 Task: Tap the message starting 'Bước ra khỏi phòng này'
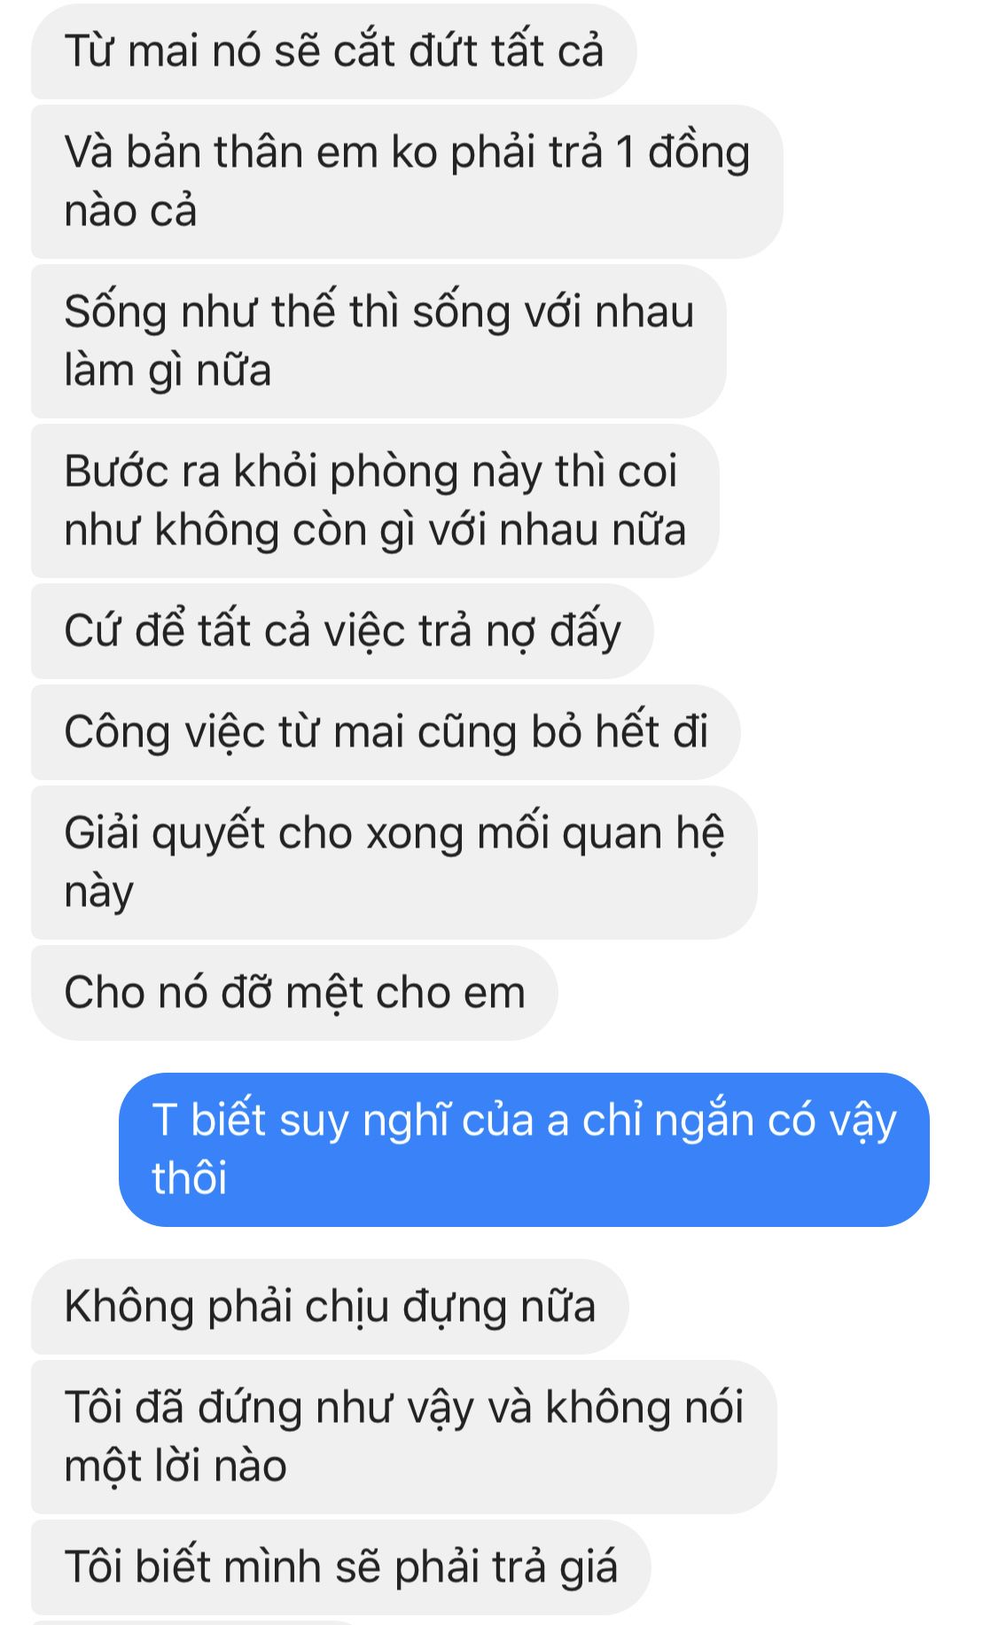[x=375, y=501]
